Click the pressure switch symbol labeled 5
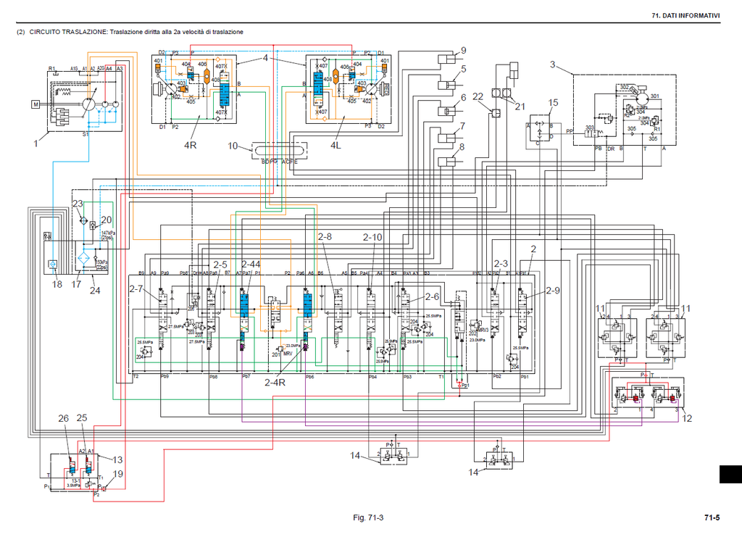742x537 pixels. (x=446, y=86)
